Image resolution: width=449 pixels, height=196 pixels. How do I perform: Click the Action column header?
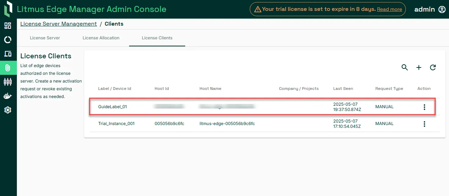click(x=424, y=89)
